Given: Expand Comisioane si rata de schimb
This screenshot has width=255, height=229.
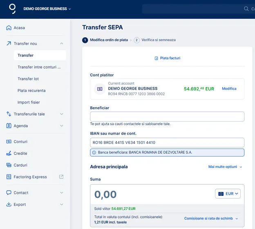Looking at the screenshot, I should click(211, 218).
